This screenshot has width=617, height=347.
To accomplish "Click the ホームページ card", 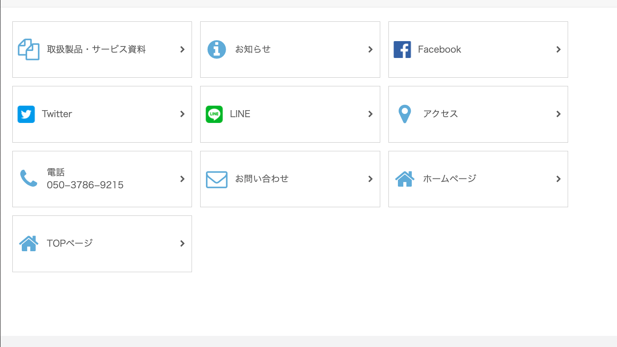I will [478, 178].
